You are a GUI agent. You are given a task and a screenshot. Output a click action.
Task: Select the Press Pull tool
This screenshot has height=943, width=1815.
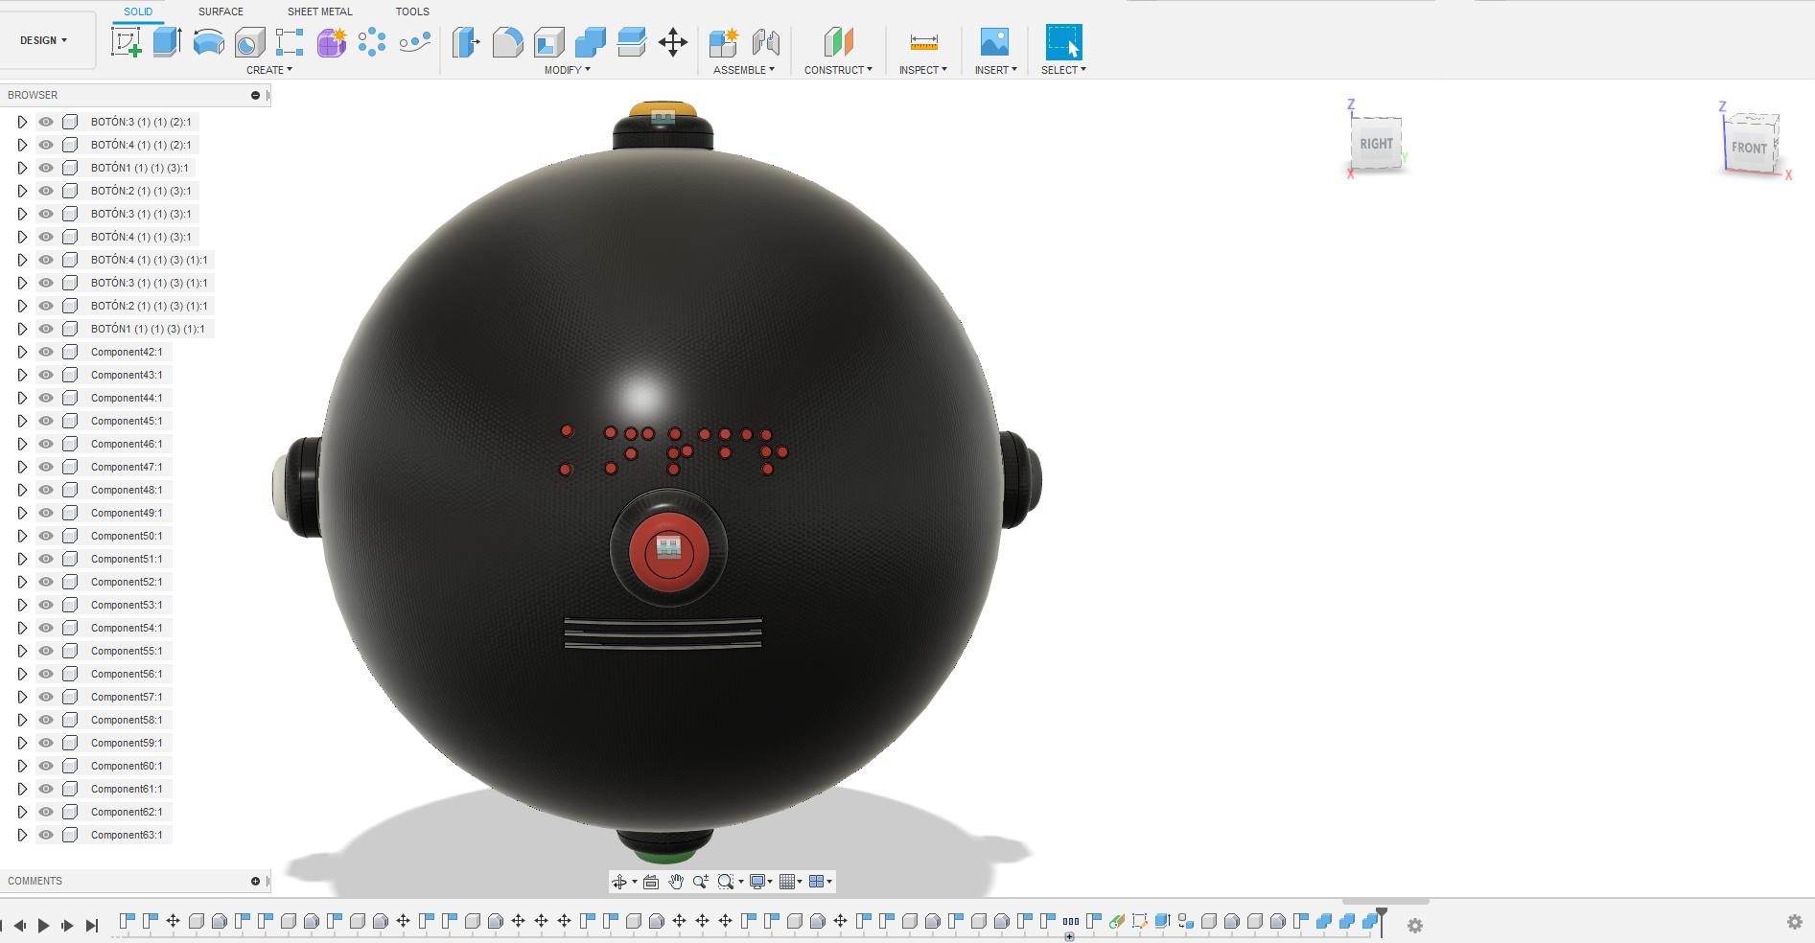[x=466, y=42]
